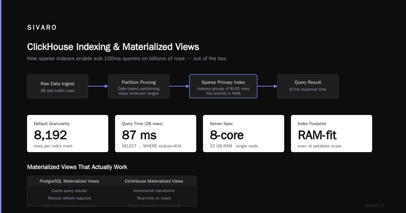
Task: Click the 'Manual refresh required' cell
Action: (x=69, y=198)
